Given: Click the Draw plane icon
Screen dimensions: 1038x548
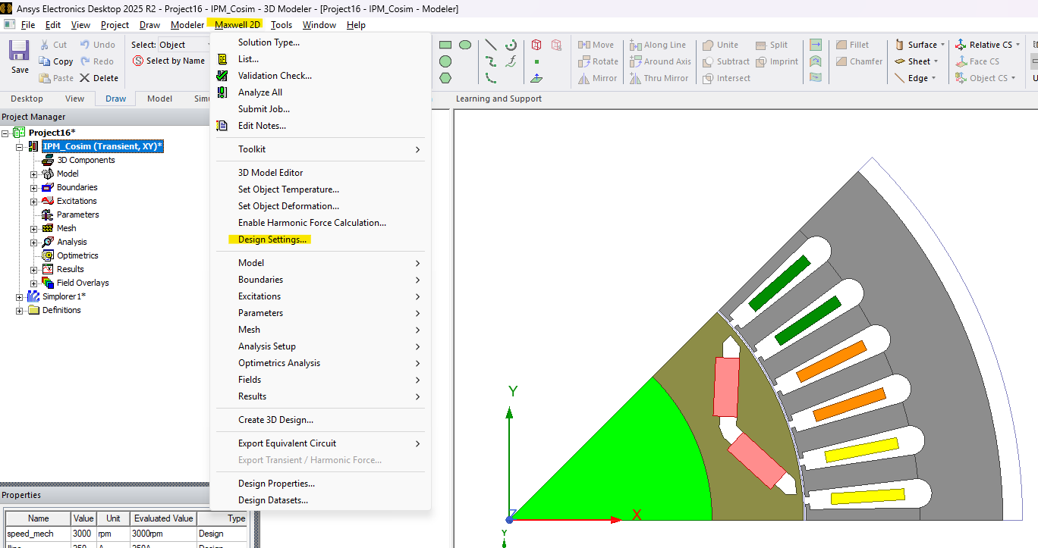Looking at the screenshot, I should [x=536, y=78].
